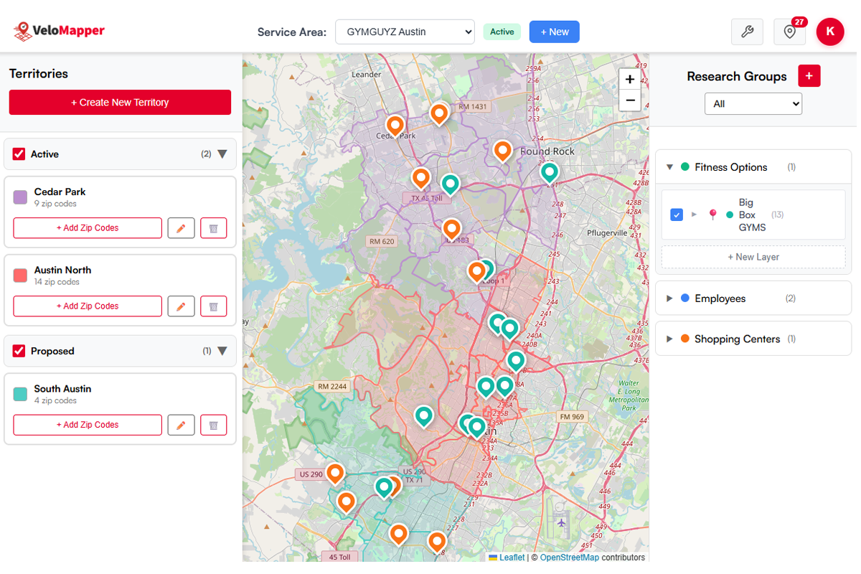Click the VeloMapper logo

(x=59, y=31)
